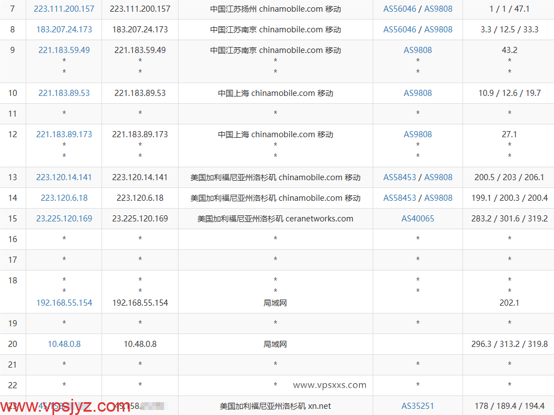Click hop 10 location 中国上海 chinamobile.com 移动
This screenshot has height=415, width=554.
[275, 93]
